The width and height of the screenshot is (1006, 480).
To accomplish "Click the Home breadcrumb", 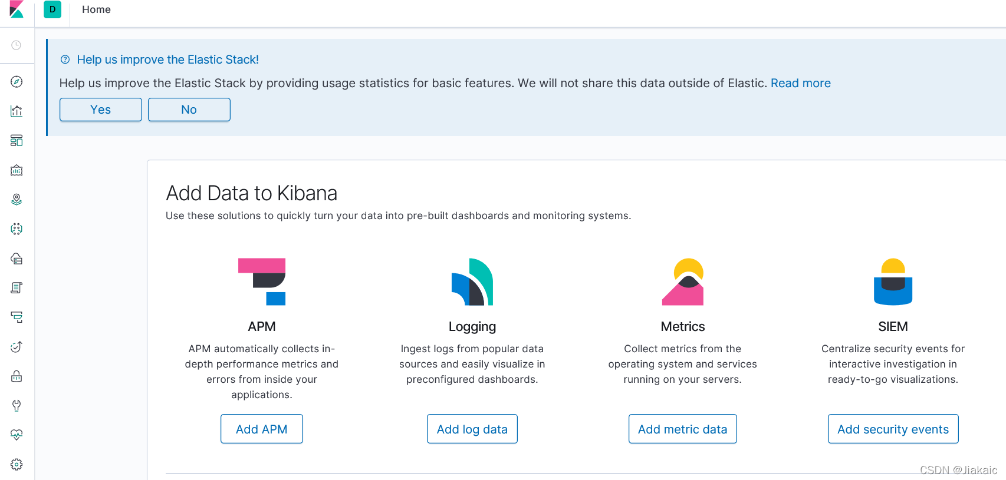I will pos(96,9).
